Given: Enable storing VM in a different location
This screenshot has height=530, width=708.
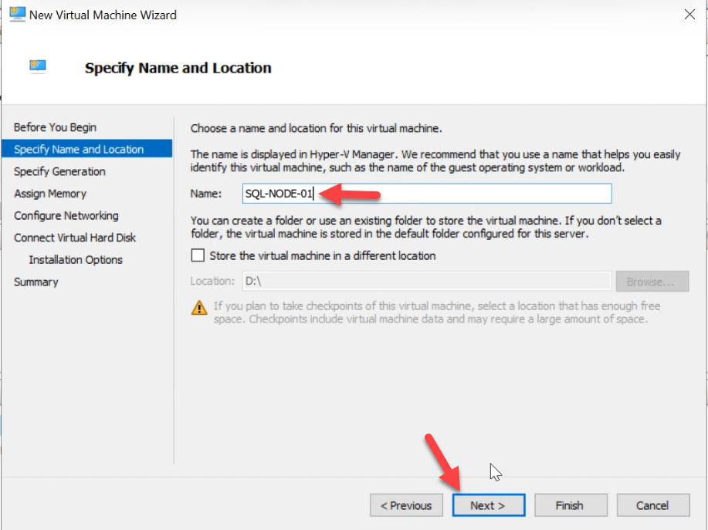Looking at the screenshot, I should coord(198,255).
